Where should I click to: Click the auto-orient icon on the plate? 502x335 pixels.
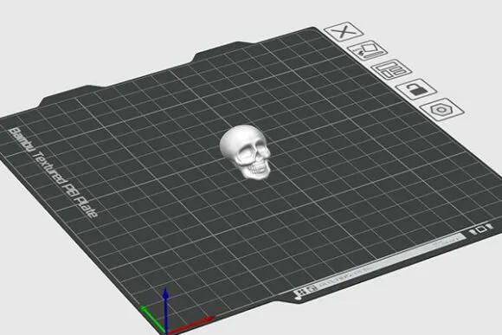368,50
